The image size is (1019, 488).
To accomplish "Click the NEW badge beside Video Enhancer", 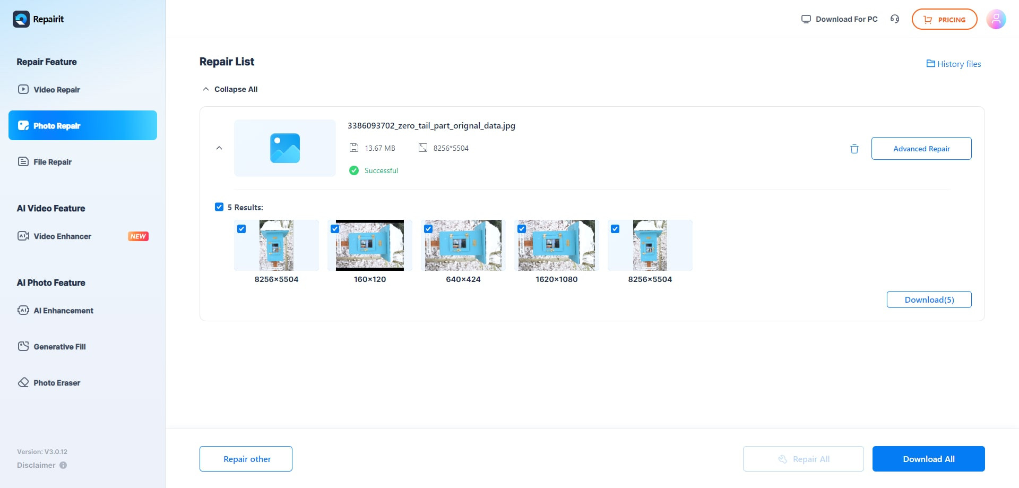I will coord(138,236).
